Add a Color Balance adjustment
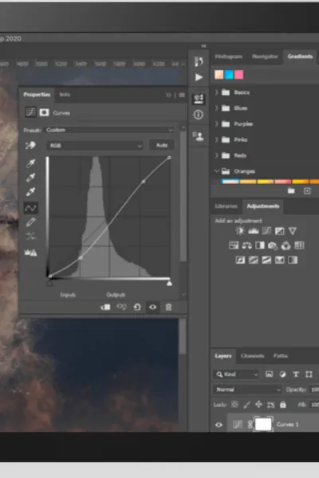Image resolution: width=319 pixels, height=478 pixels. tap(246, 245)
